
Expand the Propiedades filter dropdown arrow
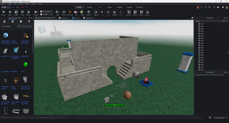tap(228, 75)
